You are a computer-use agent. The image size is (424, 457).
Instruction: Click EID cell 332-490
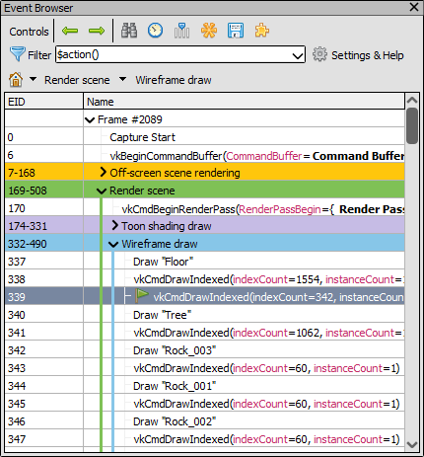click(x=43, y=244)
